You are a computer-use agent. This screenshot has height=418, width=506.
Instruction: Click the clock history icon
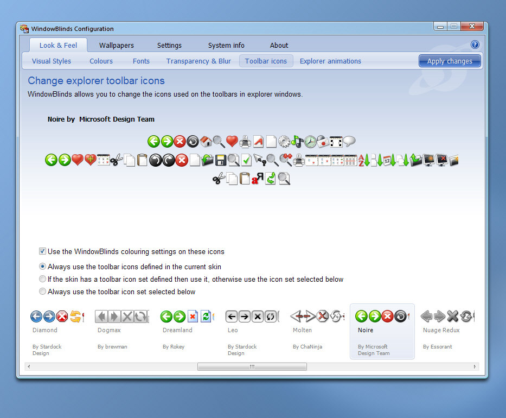[x=310, y=142]
